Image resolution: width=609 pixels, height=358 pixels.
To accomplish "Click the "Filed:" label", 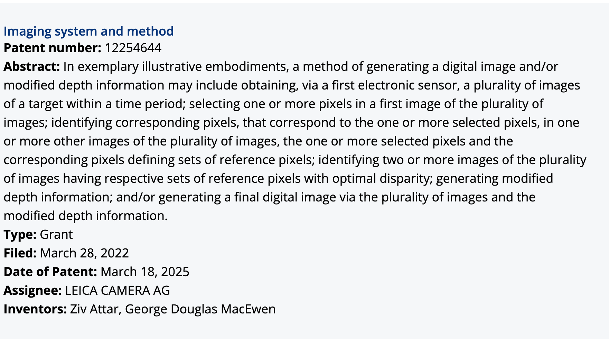I will point(20,253).
